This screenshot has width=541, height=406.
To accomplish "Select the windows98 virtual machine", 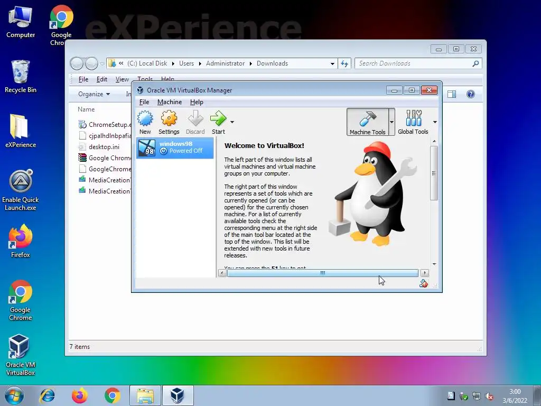I will pos(175,148).
